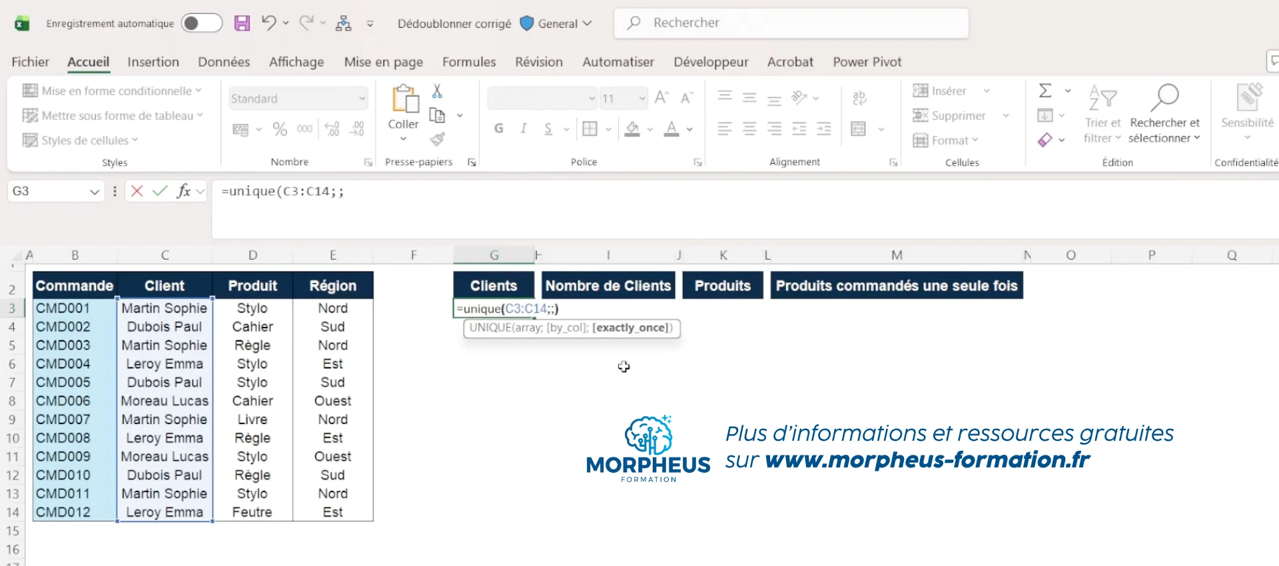Image resolution: width=1279 pixels, height=566 pixels.
Task: Cancel the formula entry with X
Action: 137,191
